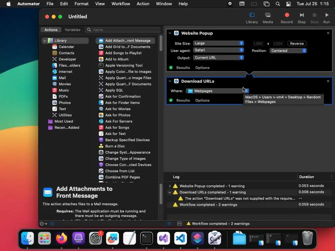Select the Movies library category
Screen dimensions: 335x251
(65, 84)
